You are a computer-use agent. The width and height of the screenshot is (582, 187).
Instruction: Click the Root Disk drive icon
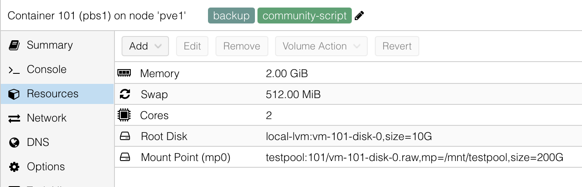tap(125, 136)
